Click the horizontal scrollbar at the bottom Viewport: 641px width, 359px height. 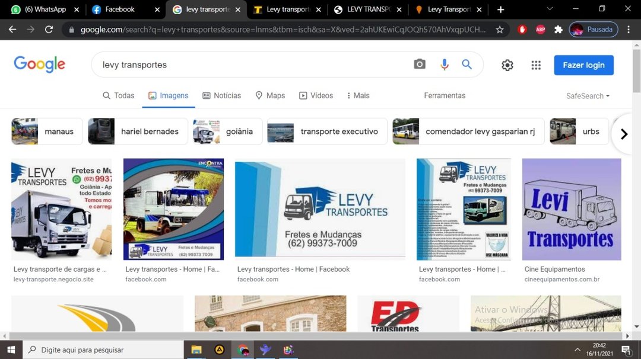[316, 336]
